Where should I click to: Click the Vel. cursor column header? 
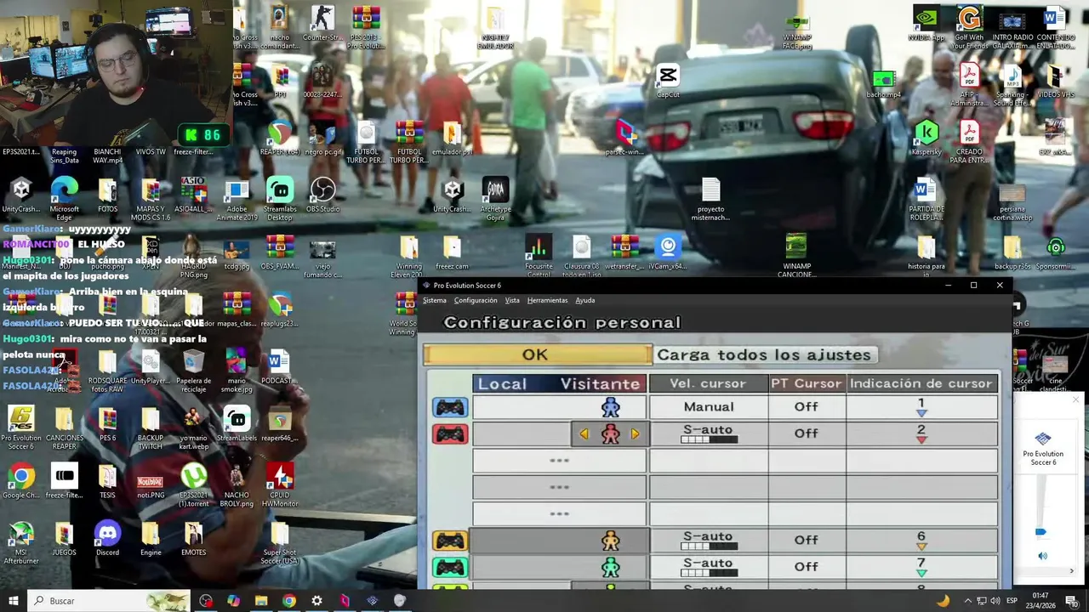click(x=709, y=383)
